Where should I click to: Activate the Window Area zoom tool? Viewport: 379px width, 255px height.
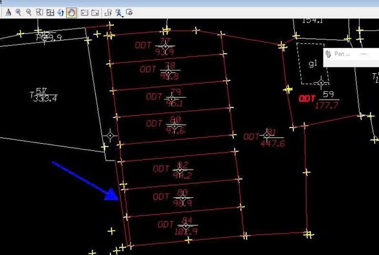40,12
